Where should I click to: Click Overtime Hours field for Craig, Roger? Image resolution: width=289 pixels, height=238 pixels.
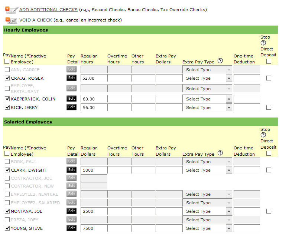pyautogui.click(x=119, y=78)
